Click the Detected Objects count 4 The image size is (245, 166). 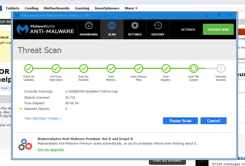(x=66, y=109)
